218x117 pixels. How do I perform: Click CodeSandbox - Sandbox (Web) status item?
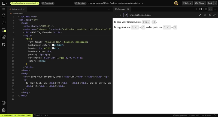(16, 115)
